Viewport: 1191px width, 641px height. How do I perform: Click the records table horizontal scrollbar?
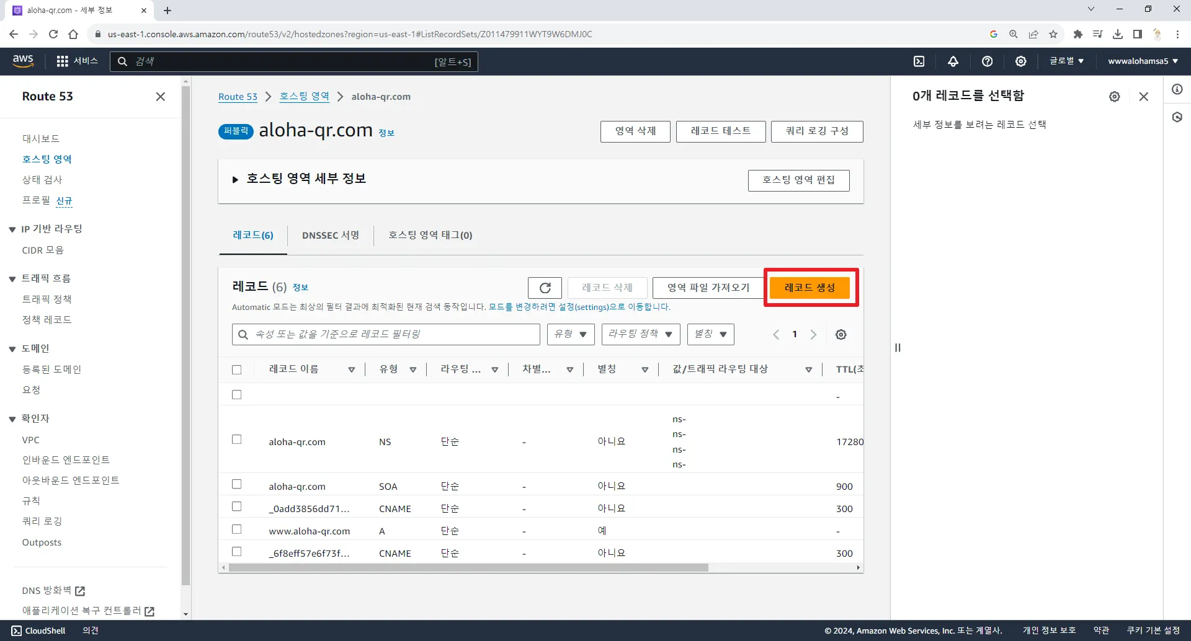(x=468, y=568)
